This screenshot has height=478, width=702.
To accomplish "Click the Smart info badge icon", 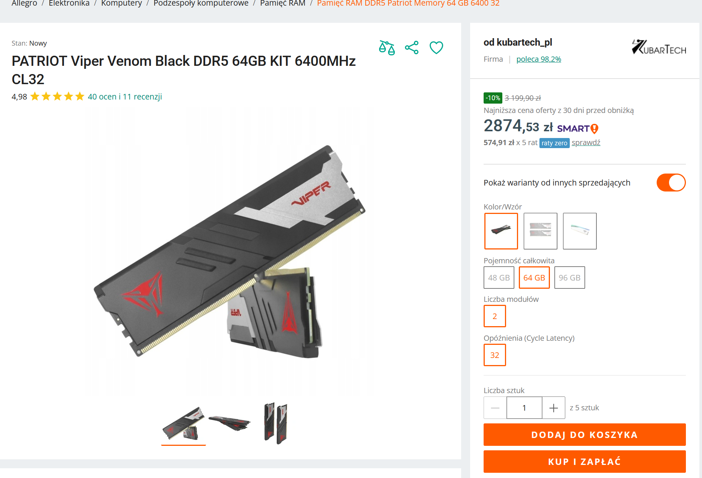I will point(594,129).
